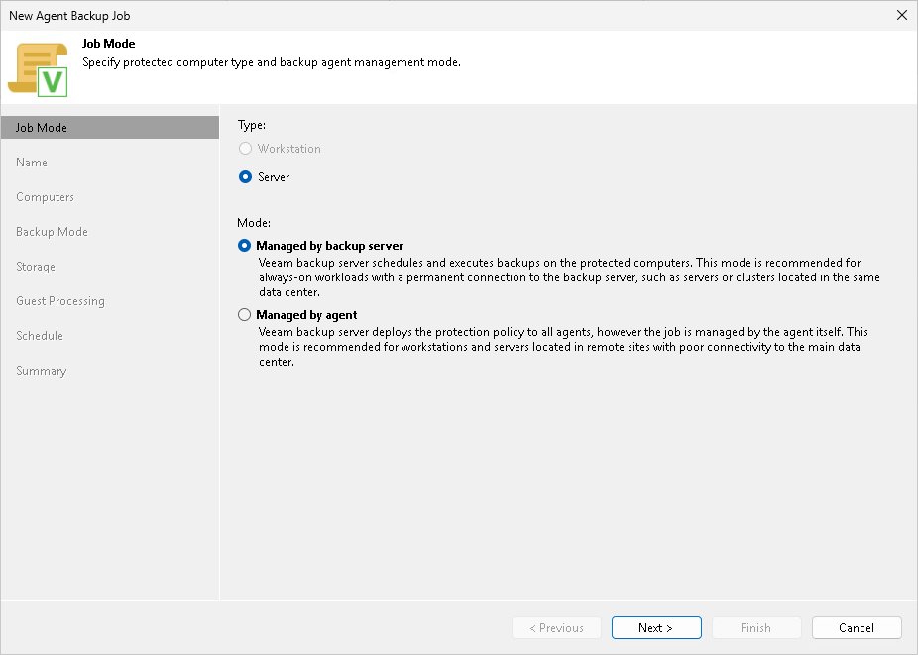The image size is (918, 655).
Task: Click the 'Mode:' label
Action: (254, 223)
